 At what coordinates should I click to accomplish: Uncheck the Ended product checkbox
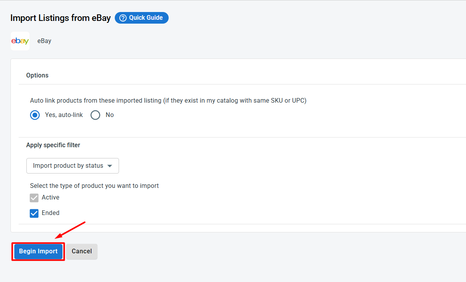pyautogui.click(x=34, y=213)
